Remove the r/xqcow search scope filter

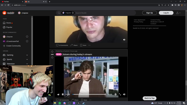click(73, 13)
